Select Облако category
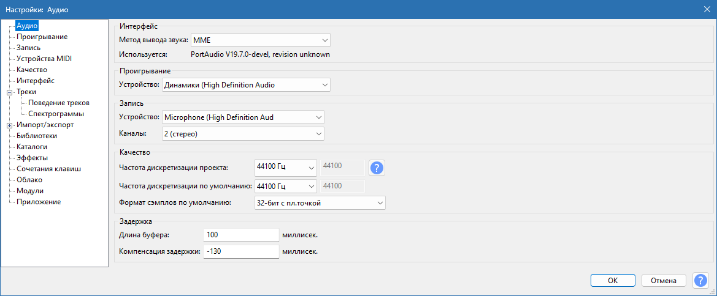The image size is (717, 296). [x=29, y=180]
